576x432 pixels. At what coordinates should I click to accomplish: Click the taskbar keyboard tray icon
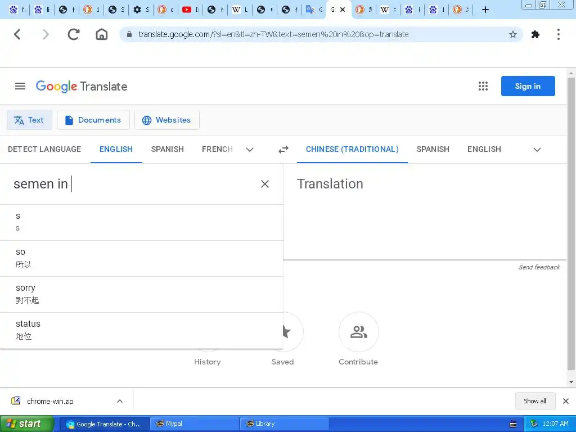point(513,424)
